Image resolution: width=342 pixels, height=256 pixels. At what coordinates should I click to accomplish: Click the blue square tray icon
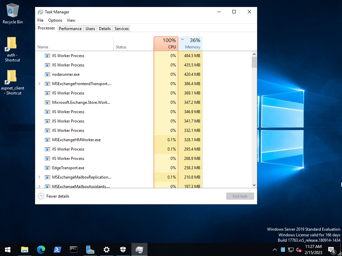pos(283,249)
